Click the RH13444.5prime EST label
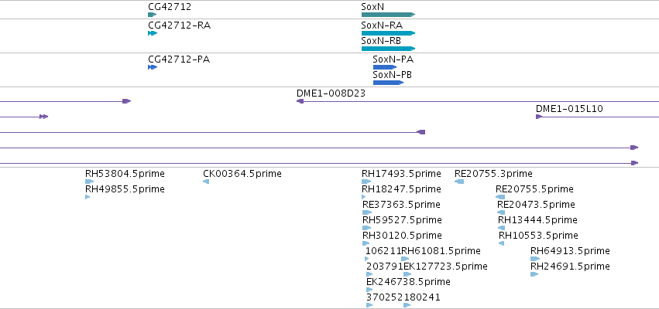Image resolution: width=659 pixels, height=309 pixels. (537, 220)
